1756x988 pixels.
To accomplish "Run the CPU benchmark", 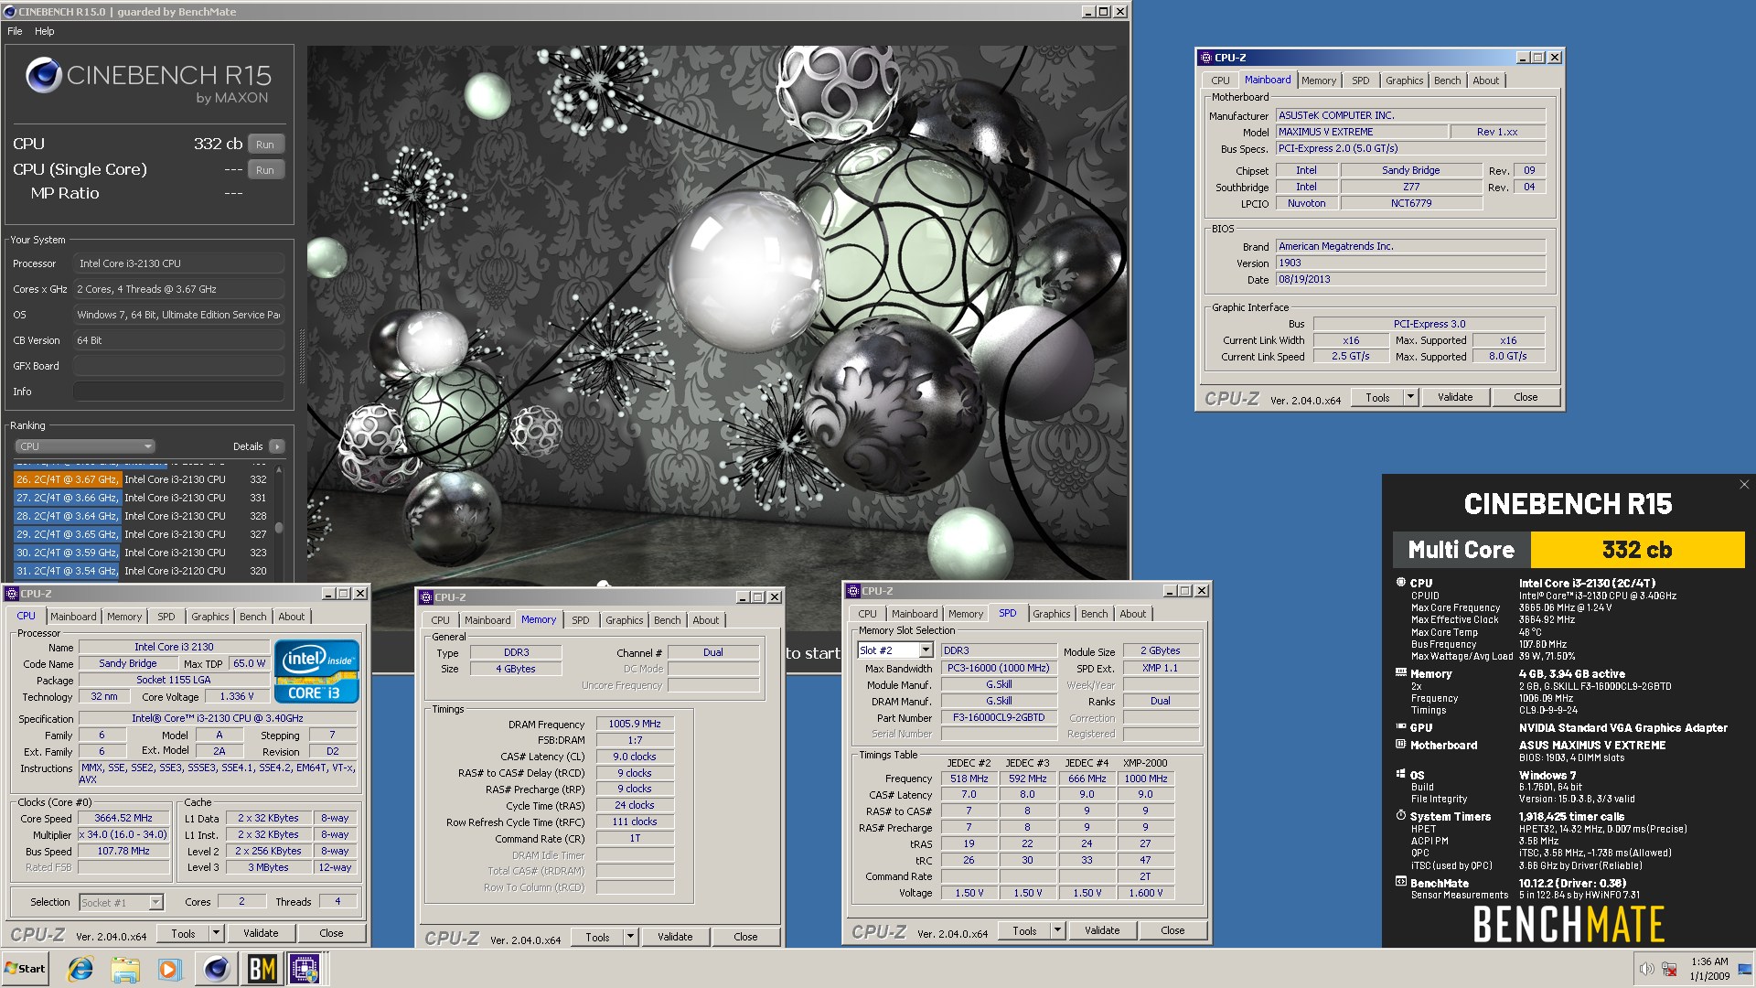I will [x=265, y=145].
